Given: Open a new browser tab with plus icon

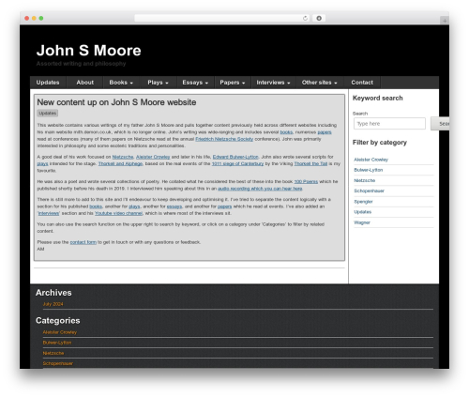Looking at the screenshot, I should click(445, 21).
